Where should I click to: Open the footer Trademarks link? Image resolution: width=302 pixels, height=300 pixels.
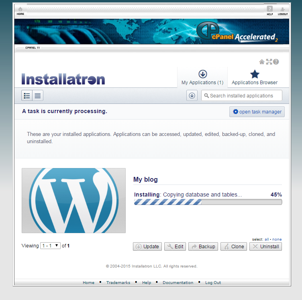click(118, 282)
